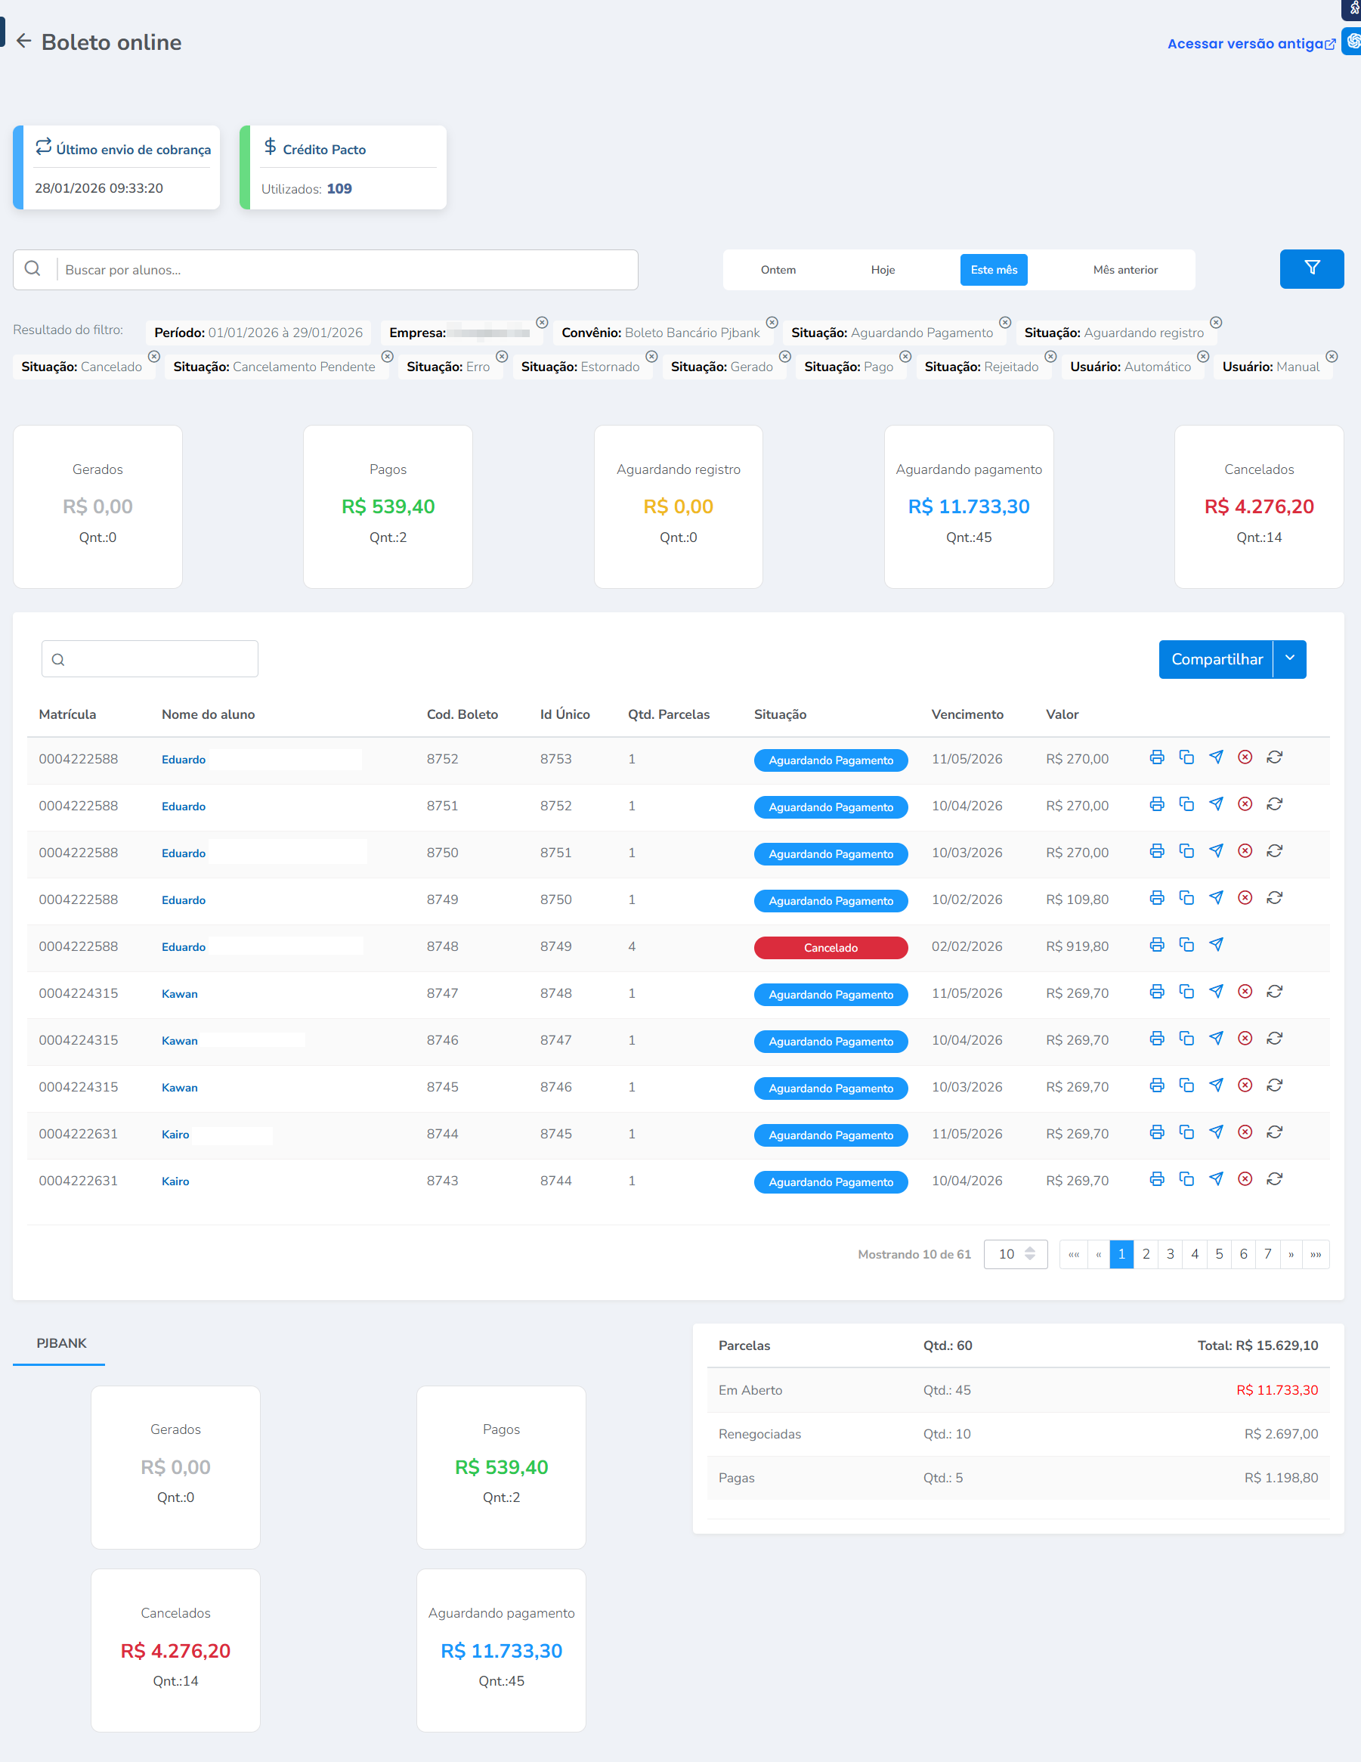1361x1762 pixels.
Task: Jump to page 4 in pagination
Action: point(1194,1254)
